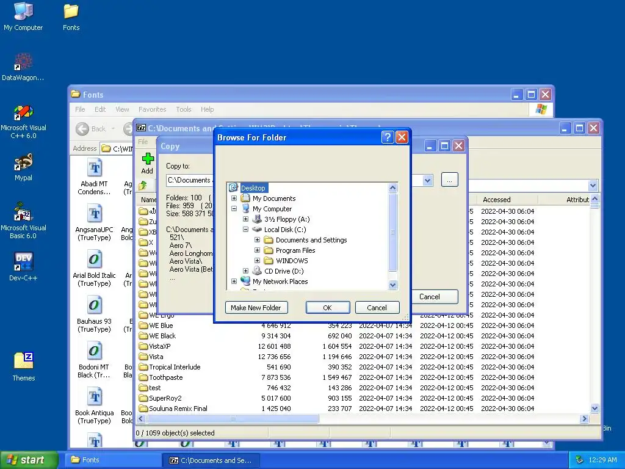Screen dimensions: 625x469
Task: Click Make New Folder button
Action: coord(256,308)
